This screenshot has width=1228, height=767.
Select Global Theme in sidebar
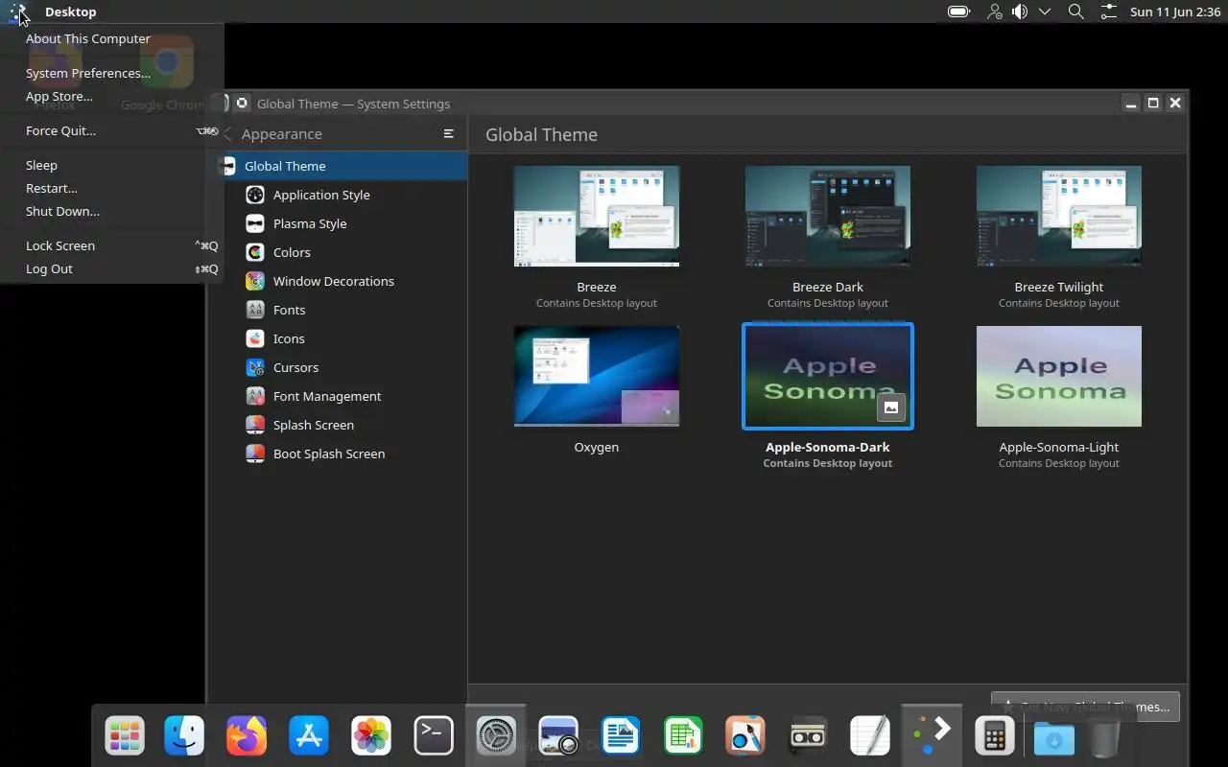point(338,166)
